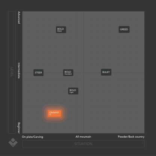Select the BOLD Metal product badge
This screenshot has width=156, height=156.
[x=61, y=30]
